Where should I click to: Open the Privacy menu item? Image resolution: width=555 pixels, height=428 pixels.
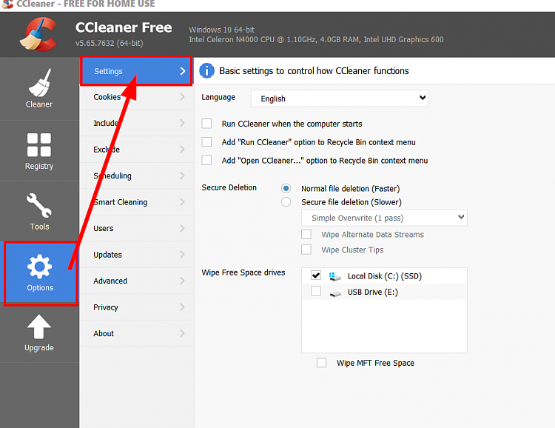coord(137,307)
